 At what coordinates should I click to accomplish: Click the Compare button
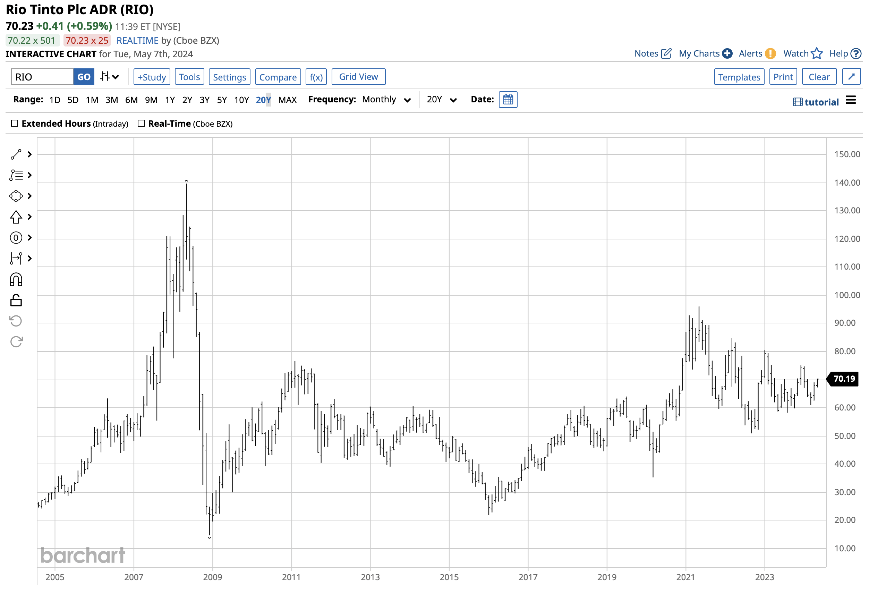278,76
